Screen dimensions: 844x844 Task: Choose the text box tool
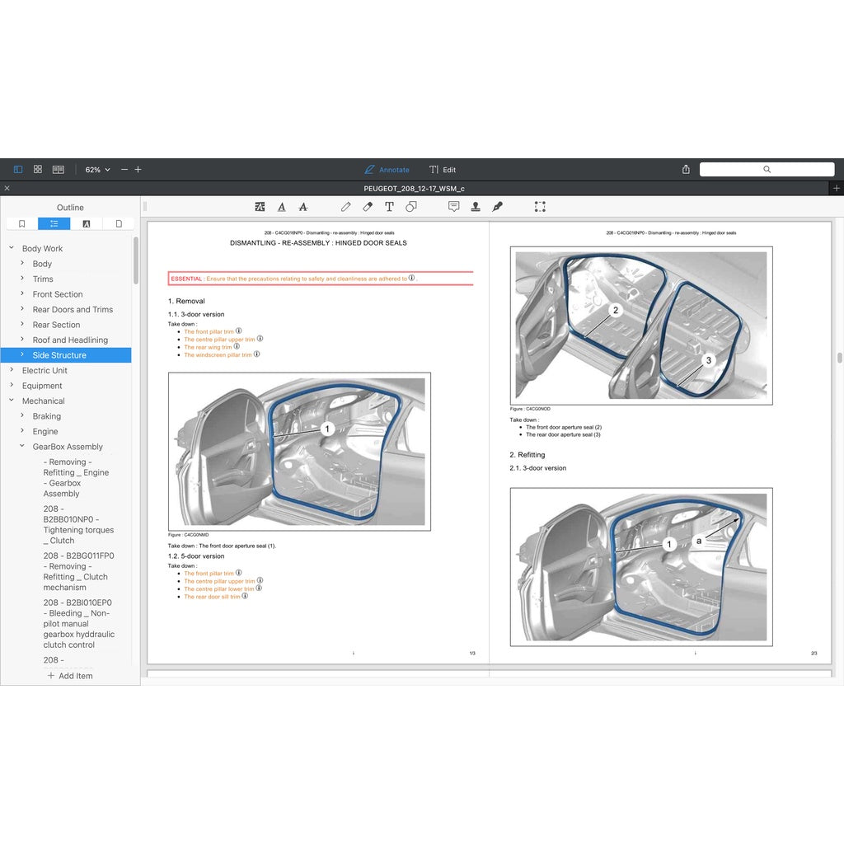(389, 207)
